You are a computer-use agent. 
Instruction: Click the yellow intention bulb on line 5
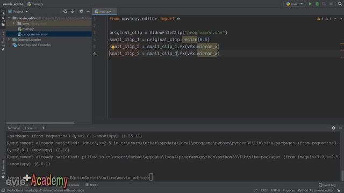[x=113, y=47]
